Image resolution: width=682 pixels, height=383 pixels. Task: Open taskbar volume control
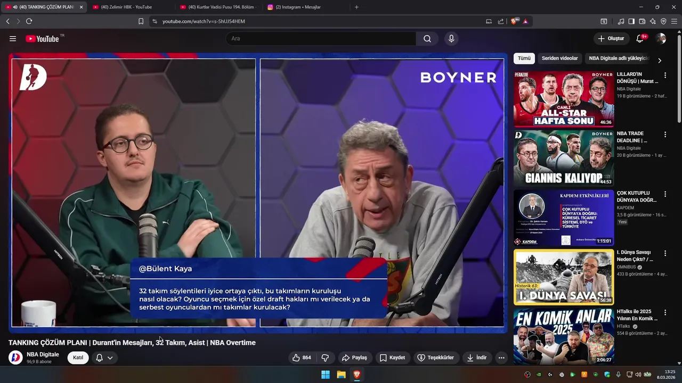click(638, 374)
